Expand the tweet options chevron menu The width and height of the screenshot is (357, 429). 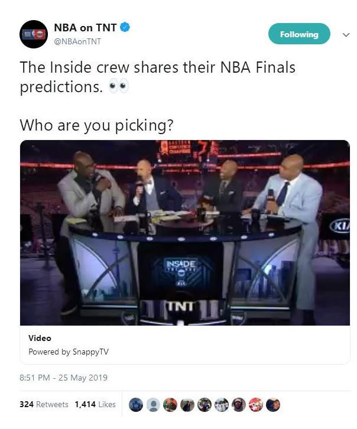346,35
